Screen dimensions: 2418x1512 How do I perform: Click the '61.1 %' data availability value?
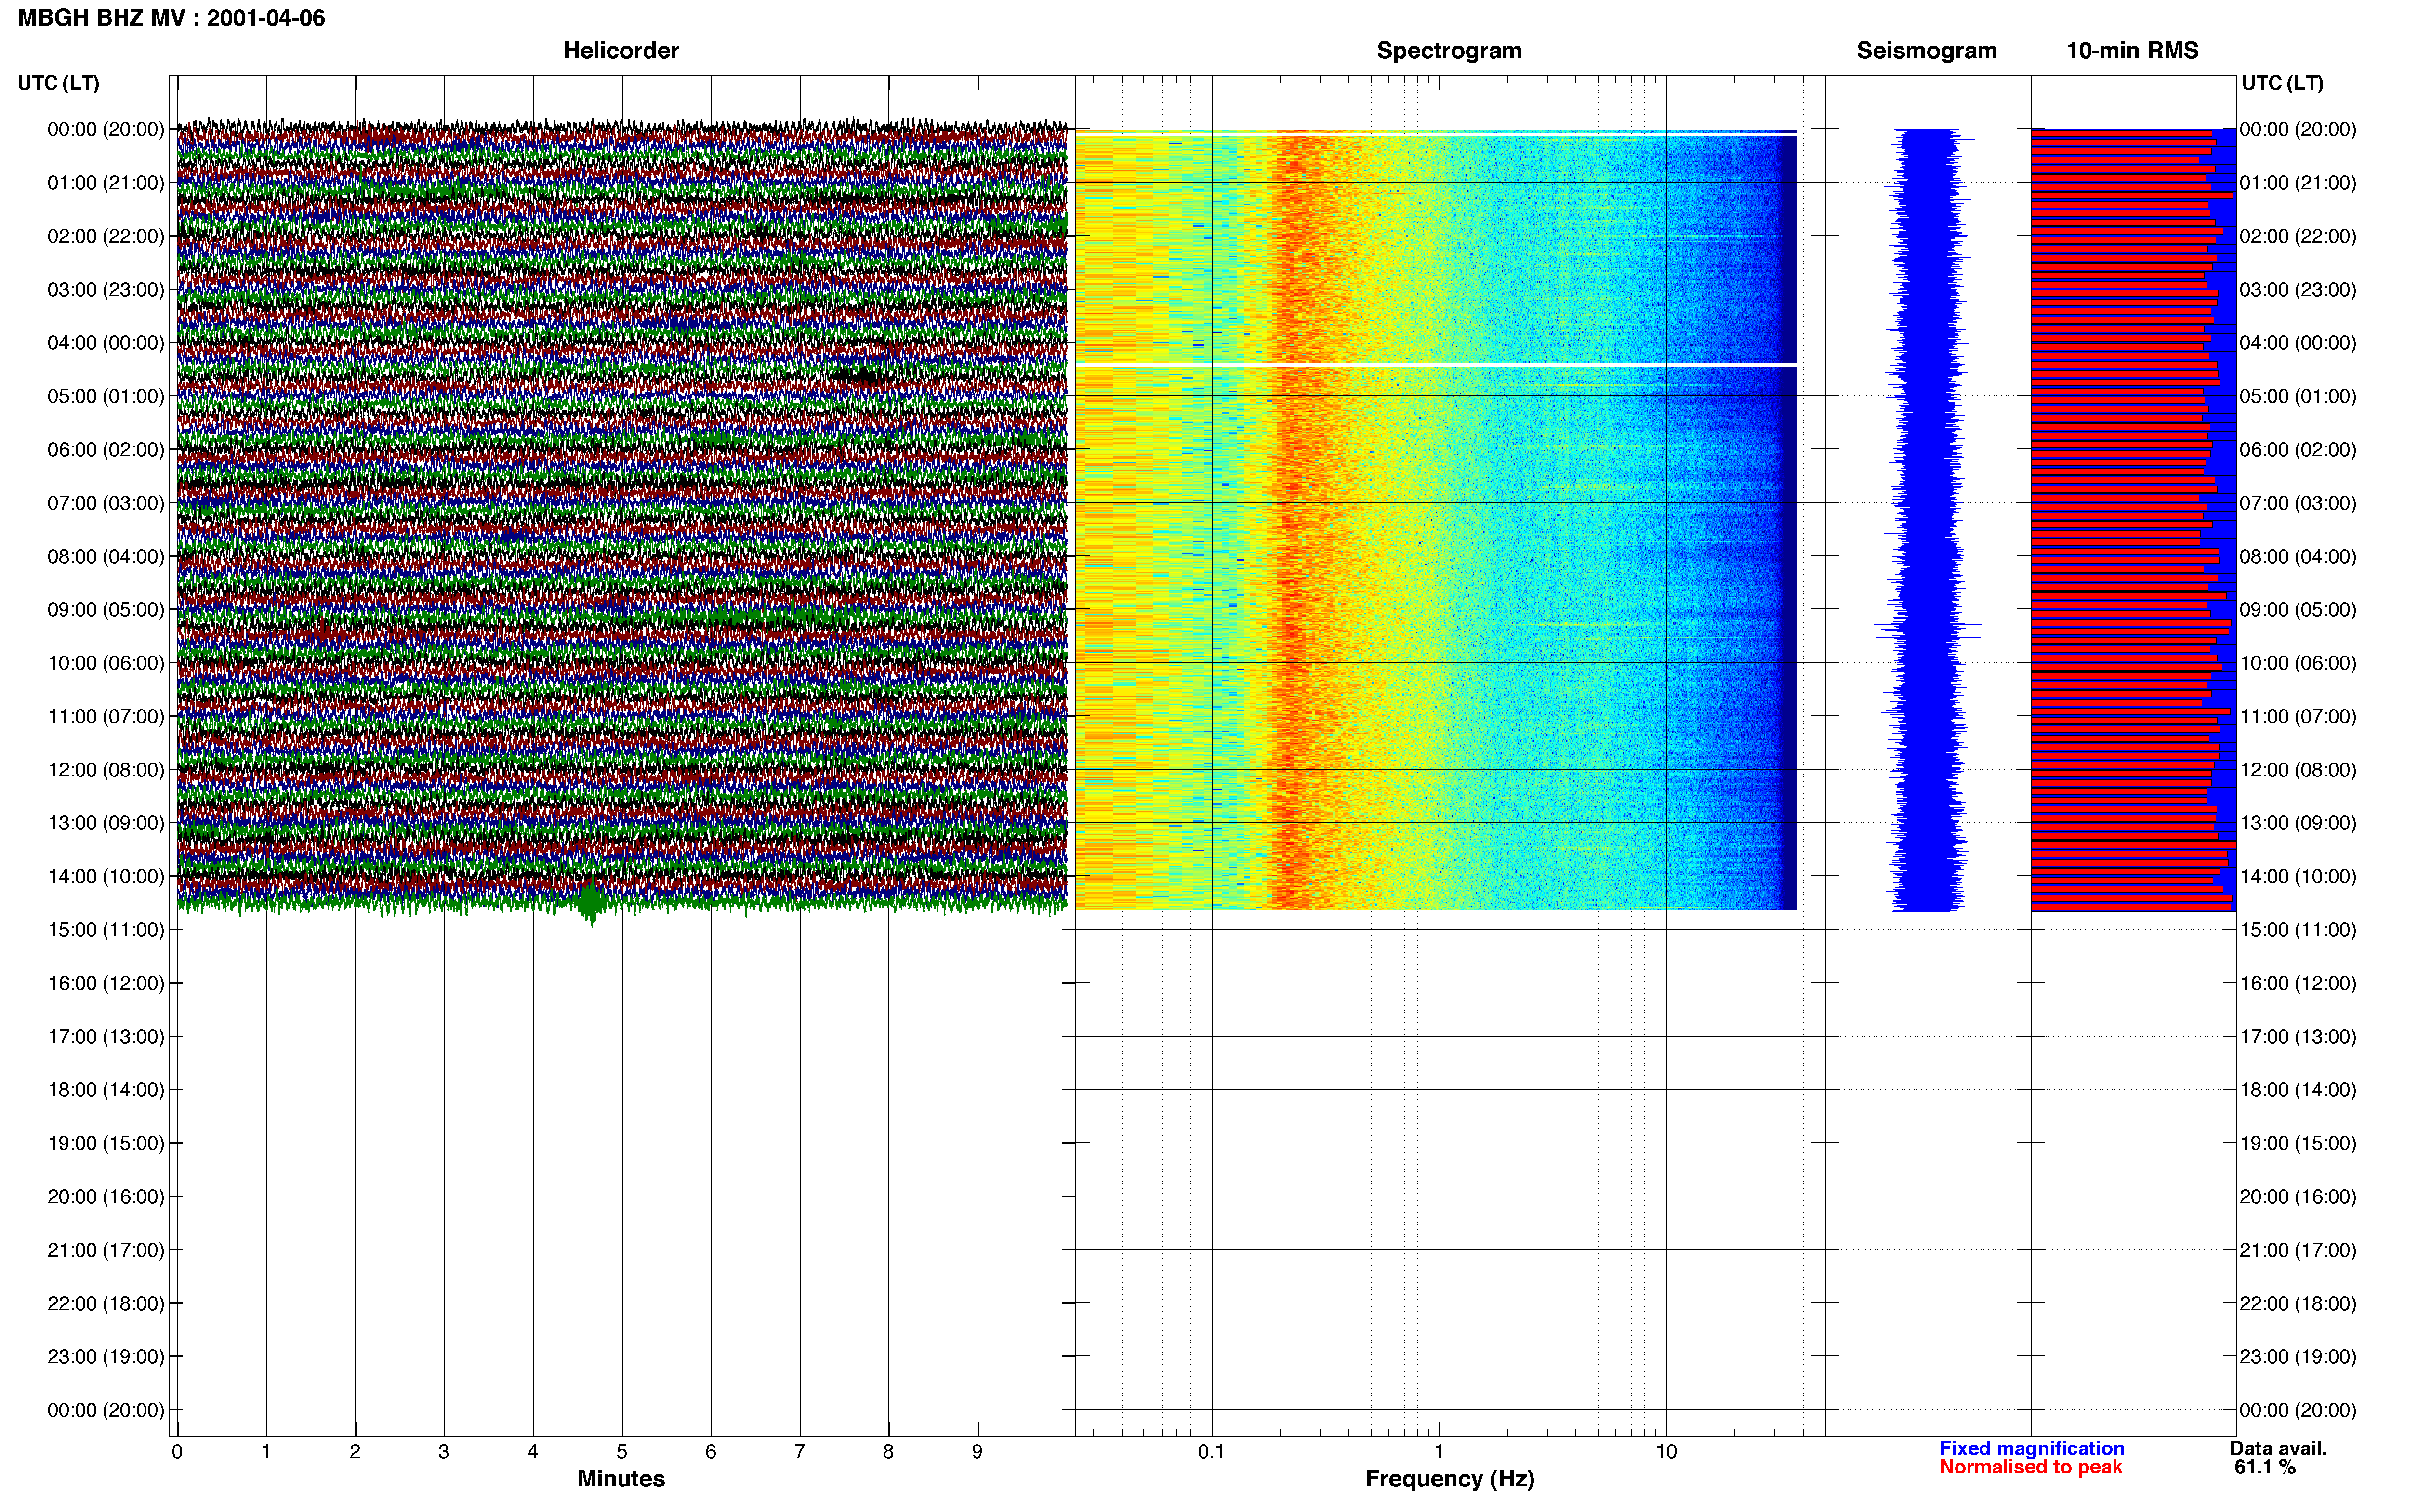2265,1467
